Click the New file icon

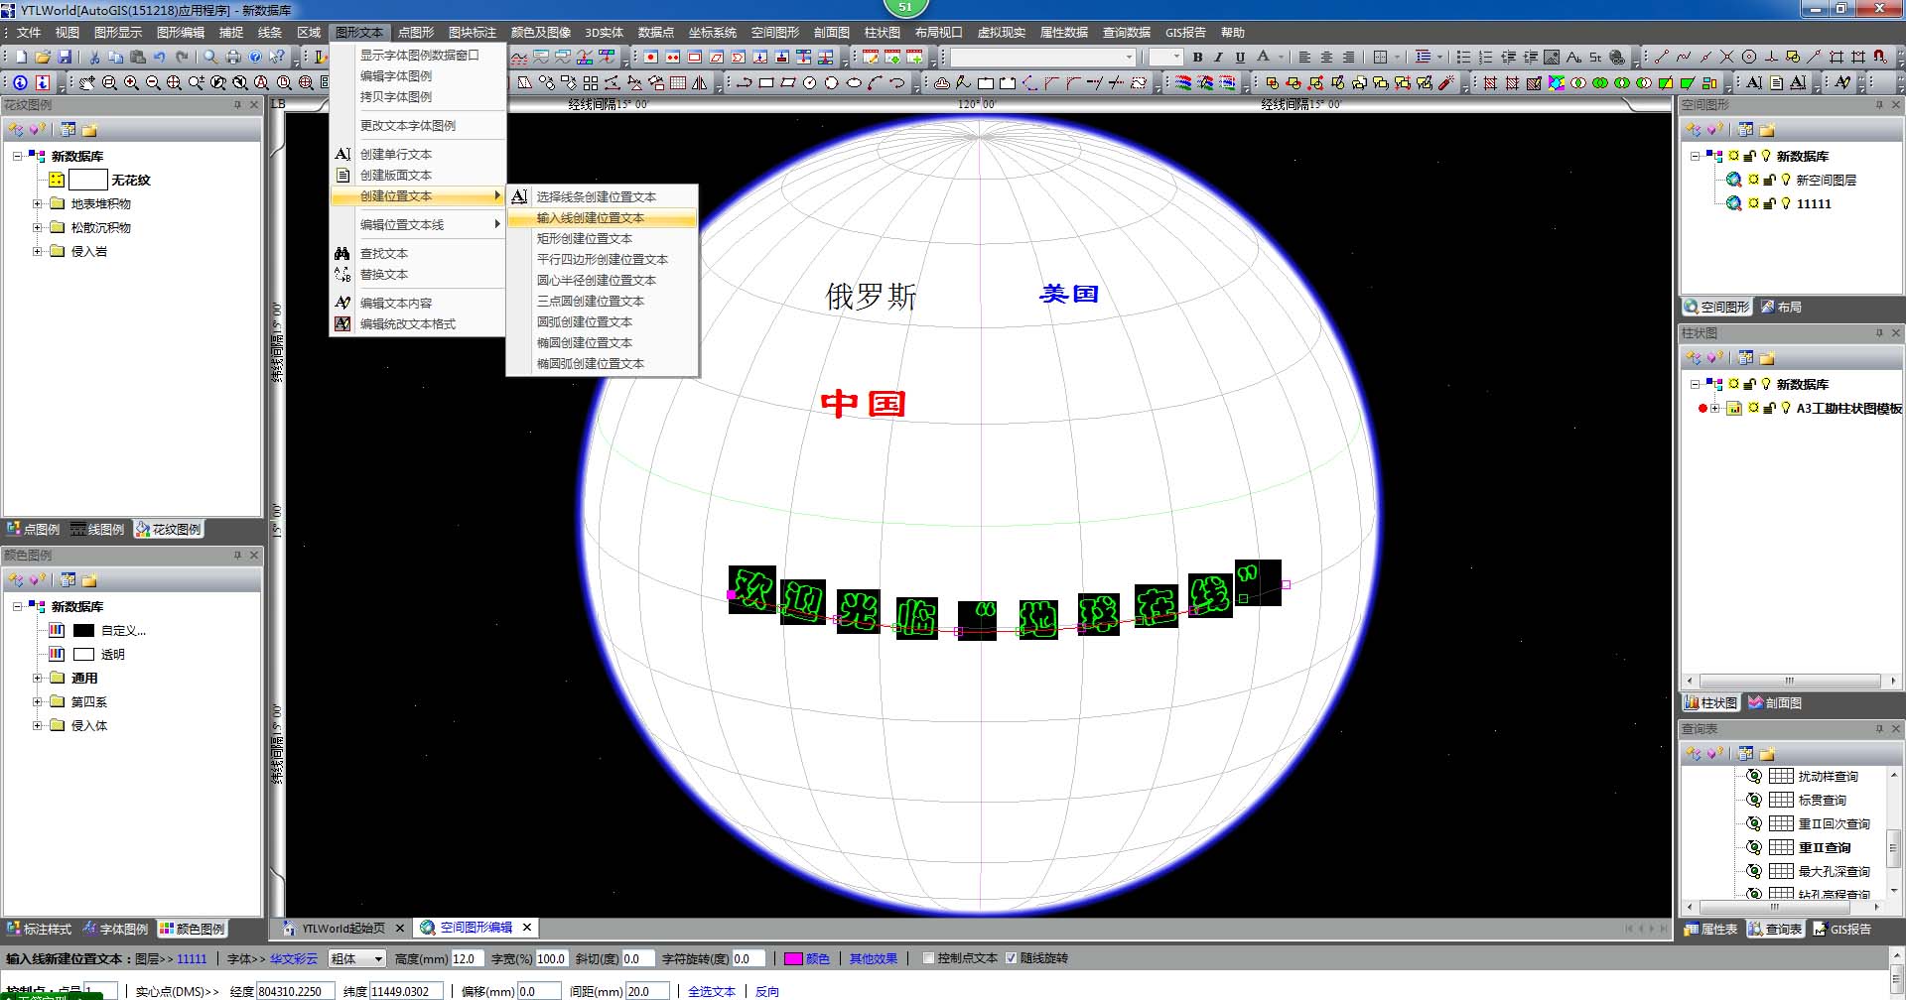coord(21,58)
